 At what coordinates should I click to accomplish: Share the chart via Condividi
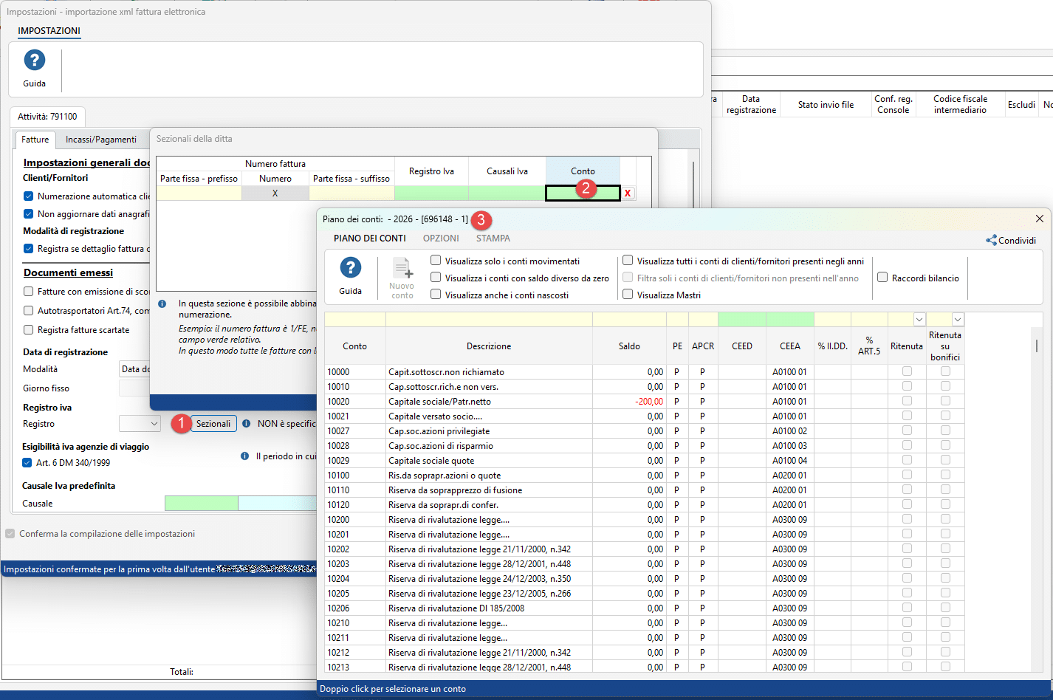pyautogui.click(x=1011, y=240)
